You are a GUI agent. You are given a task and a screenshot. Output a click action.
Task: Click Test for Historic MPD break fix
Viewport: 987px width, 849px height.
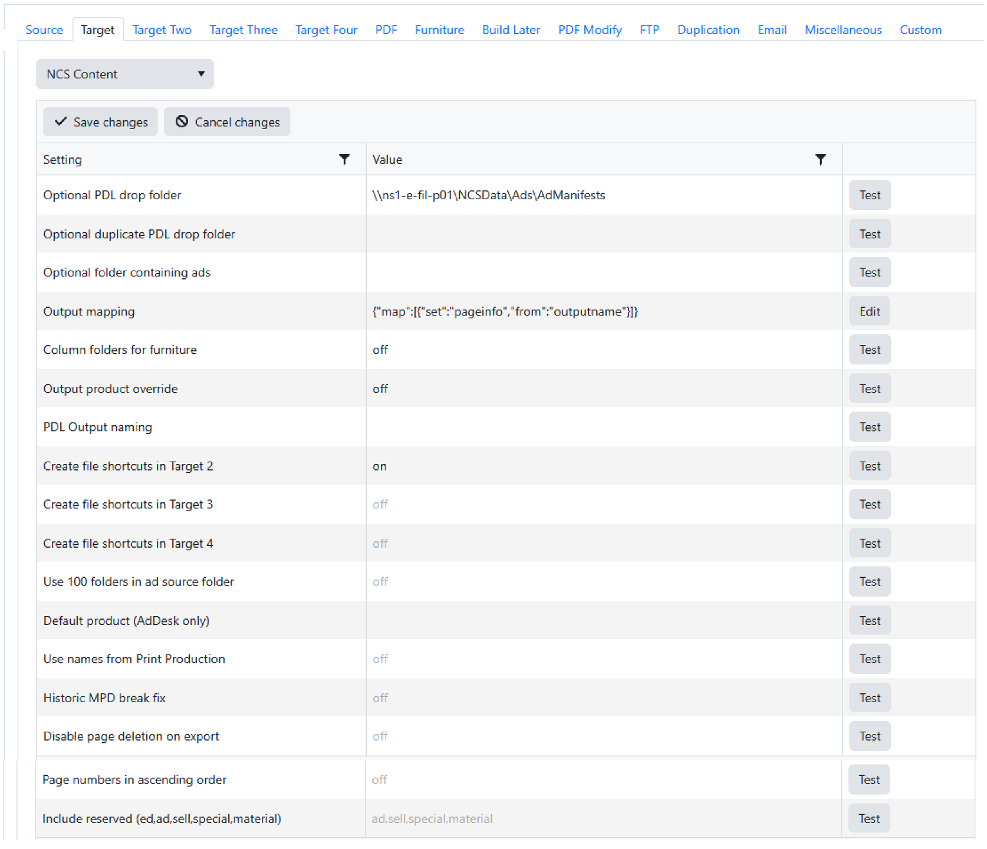[x=870, y=698]
